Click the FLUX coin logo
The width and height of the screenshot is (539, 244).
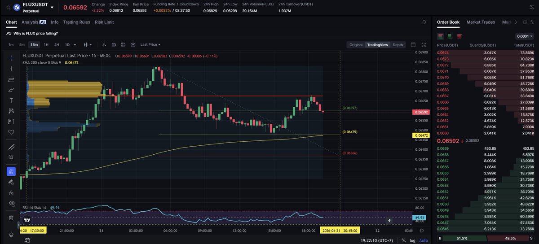tap(17, 7)
